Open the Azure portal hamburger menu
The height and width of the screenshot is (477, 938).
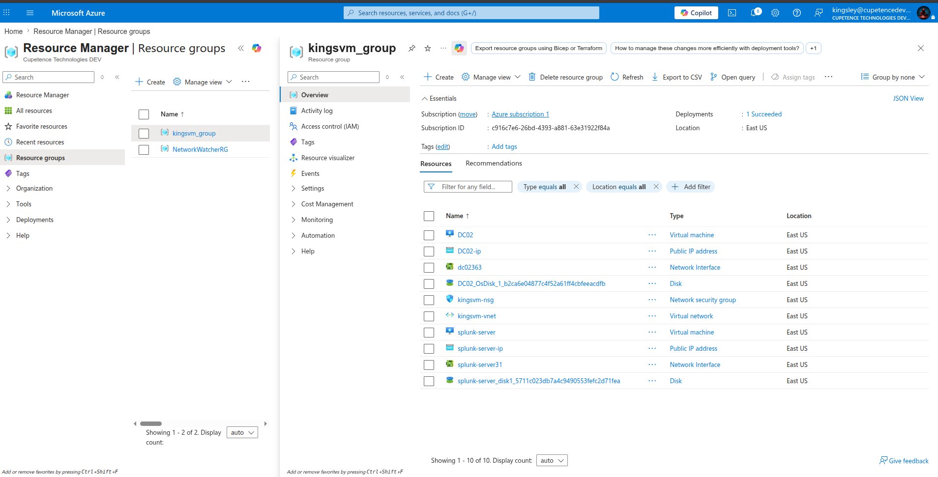(30, 13)
